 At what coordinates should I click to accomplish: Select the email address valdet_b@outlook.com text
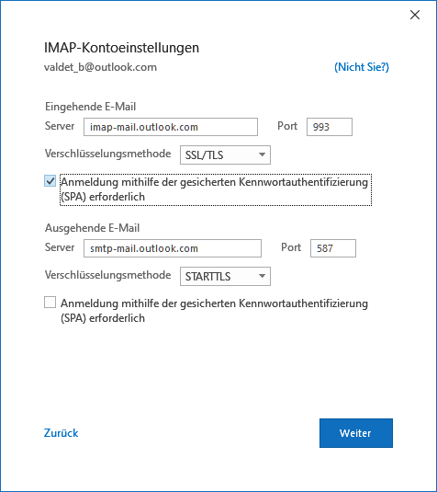click(x=100, y=67)
